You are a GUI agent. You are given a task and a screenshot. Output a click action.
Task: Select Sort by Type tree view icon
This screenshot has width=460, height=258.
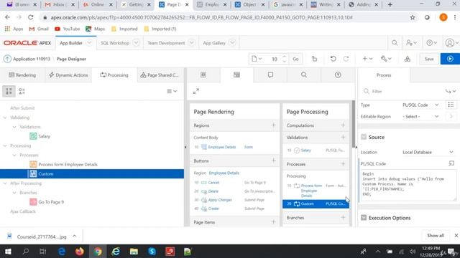tap(22, 91)
